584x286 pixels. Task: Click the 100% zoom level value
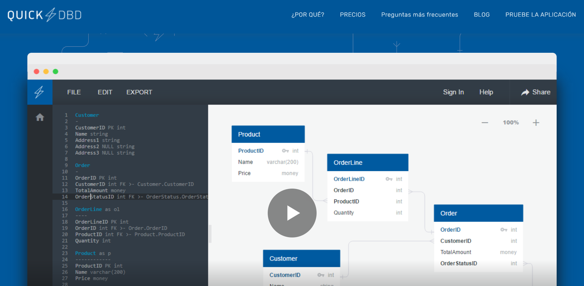(x=511, y=122)
